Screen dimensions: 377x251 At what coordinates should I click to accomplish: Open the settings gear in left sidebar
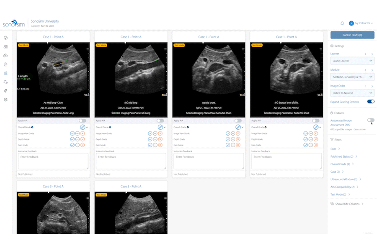6,100
